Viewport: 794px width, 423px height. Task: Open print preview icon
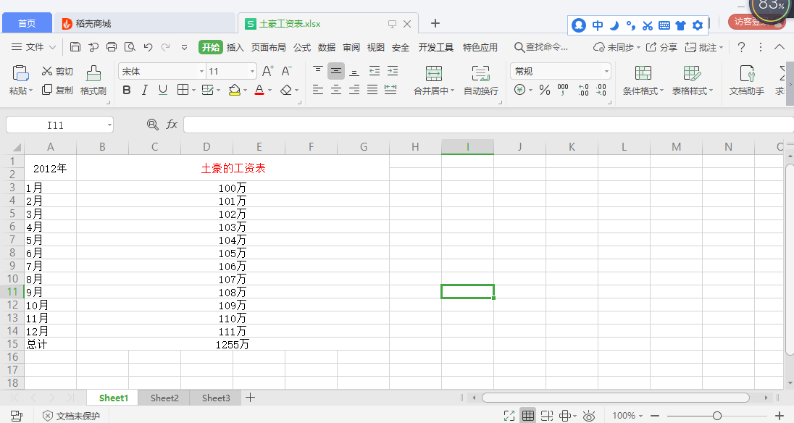coord(130,47)
